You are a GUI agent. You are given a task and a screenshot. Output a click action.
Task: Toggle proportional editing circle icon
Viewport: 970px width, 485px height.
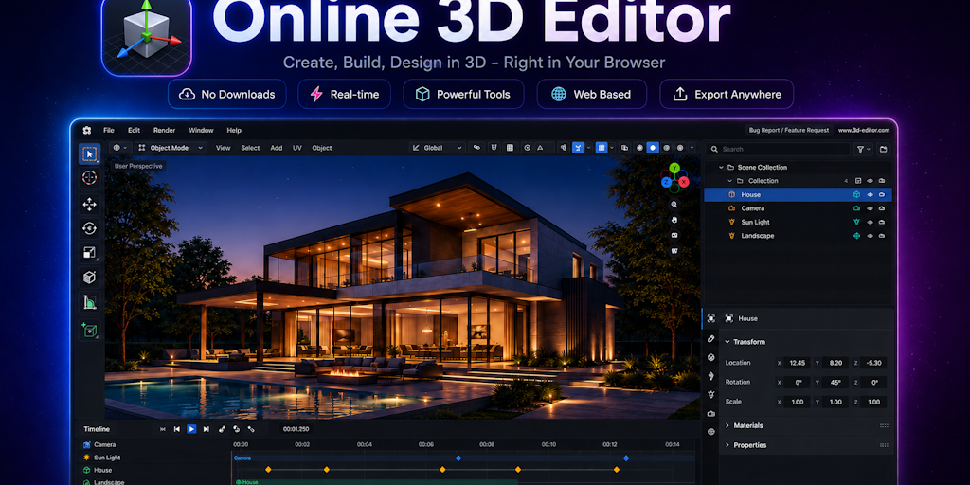[527, 148]
